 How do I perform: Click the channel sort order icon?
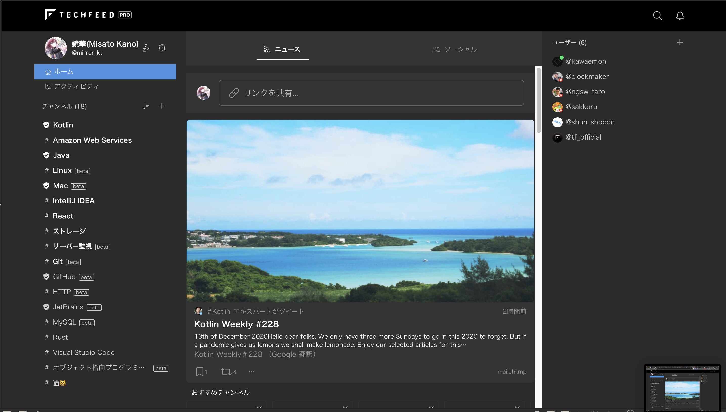(x=146, y=106)
